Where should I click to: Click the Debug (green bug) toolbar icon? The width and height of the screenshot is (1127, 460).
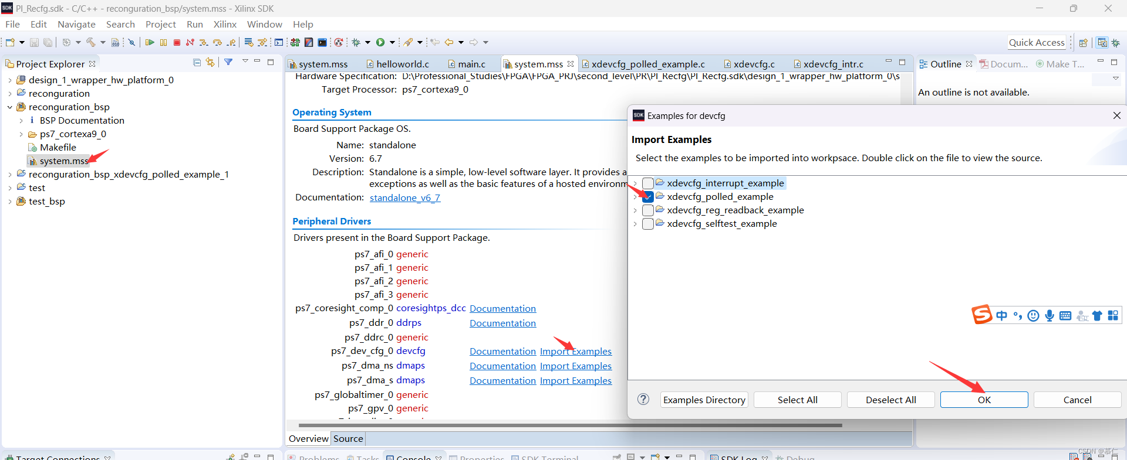[x=356, y=42]
